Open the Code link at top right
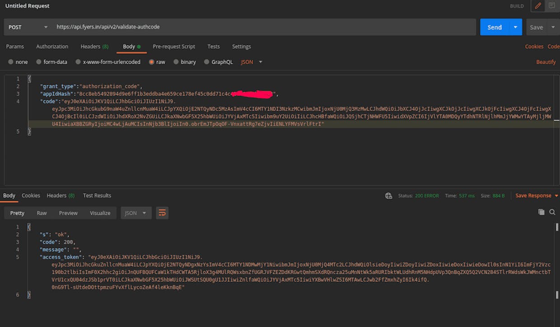The width and height of the screenshot is (560, 327). click(553, 47)
